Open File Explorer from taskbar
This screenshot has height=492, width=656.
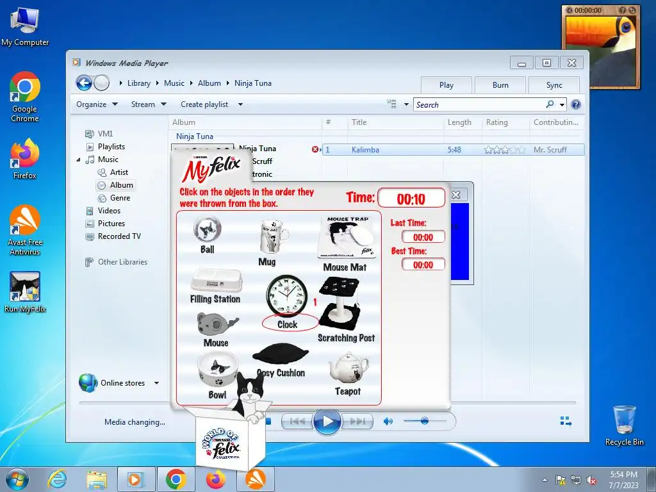(96, 479)
